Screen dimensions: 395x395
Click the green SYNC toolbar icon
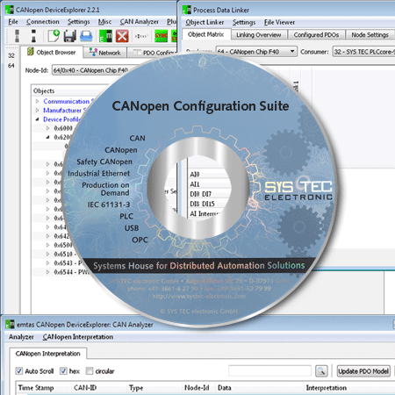click(161, 36)
